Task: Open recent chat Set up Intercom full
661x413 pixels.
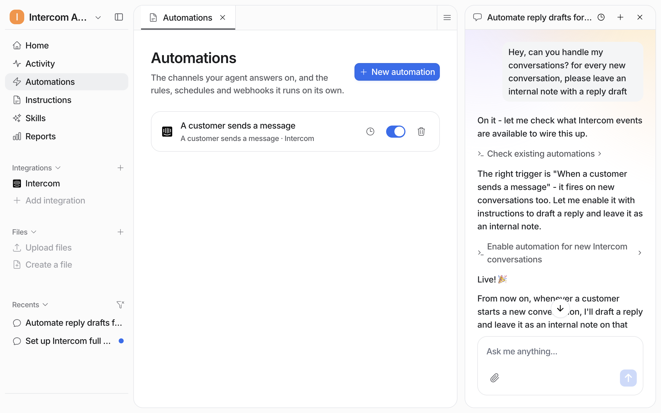Action: click(x=66, y=341)
